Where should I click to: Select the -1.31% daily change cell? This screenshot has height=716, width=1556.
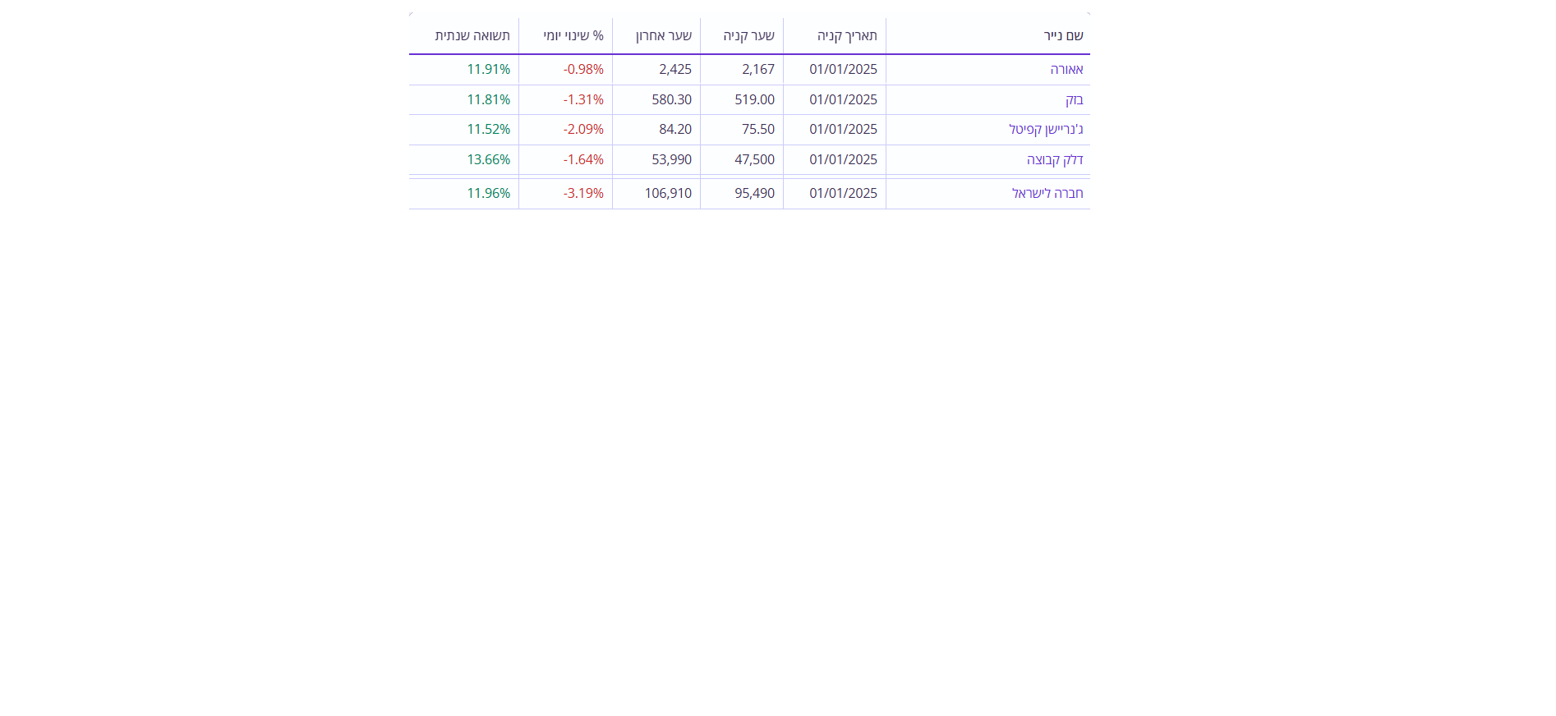pos(583,100)
